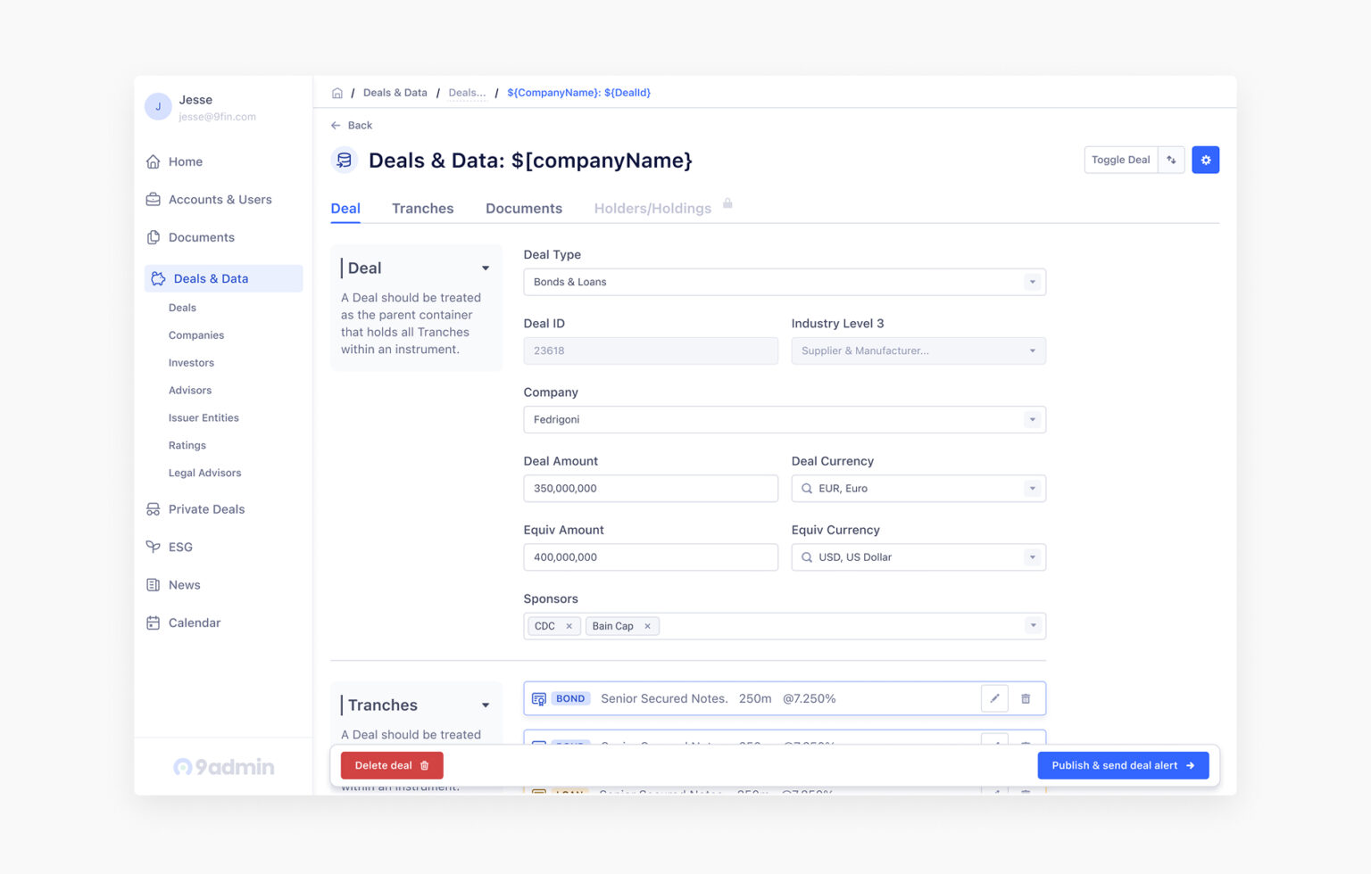
Task: Click the Private Deals icon
Action: [x=154, y=509]
